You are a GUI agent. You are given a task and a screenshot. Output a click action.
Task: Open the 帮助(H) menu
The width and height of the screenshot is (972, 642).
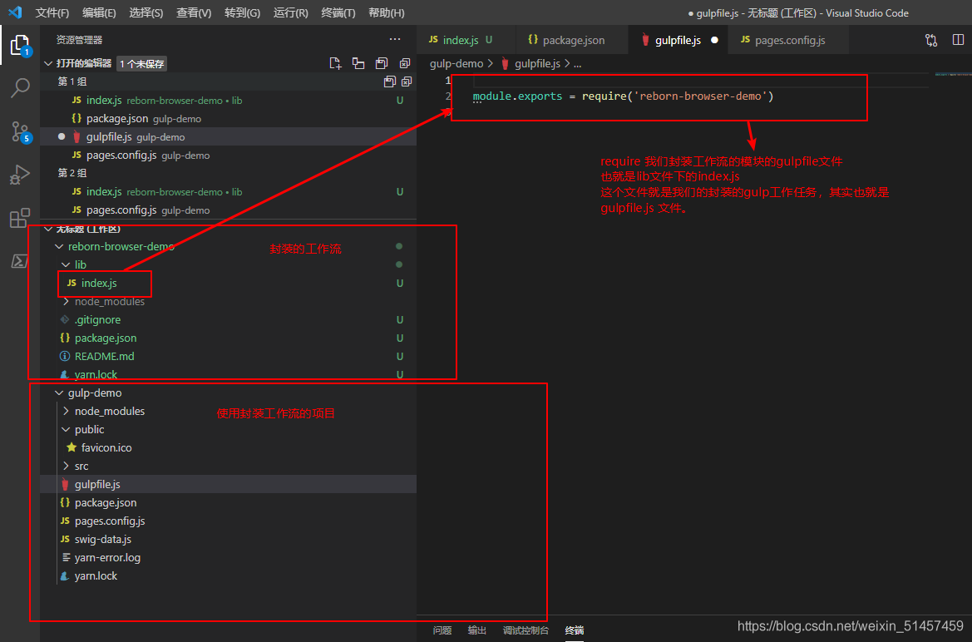(386, 12)
